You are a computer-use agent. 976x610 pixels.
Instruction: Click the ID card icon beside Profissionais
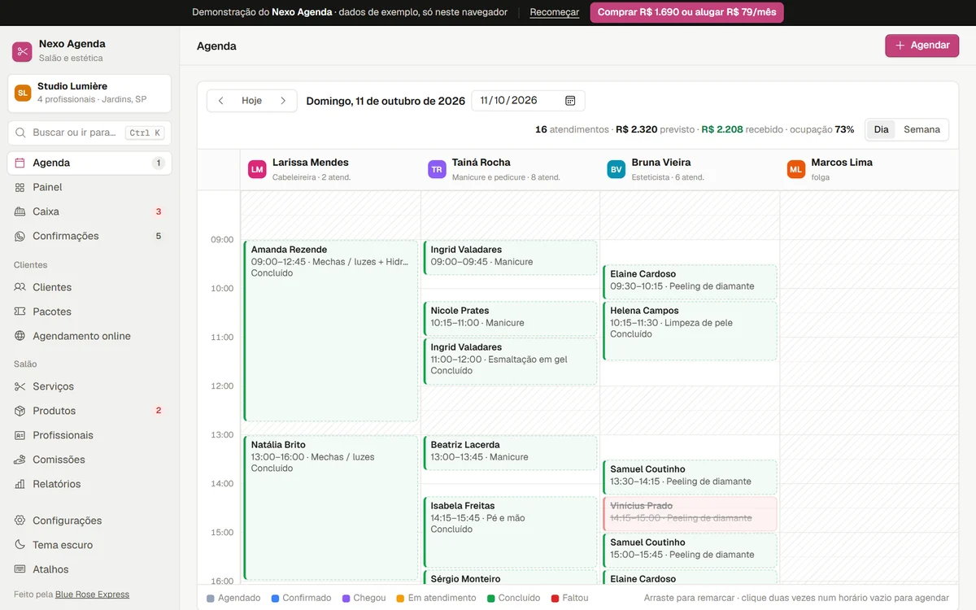coord(20,435)
